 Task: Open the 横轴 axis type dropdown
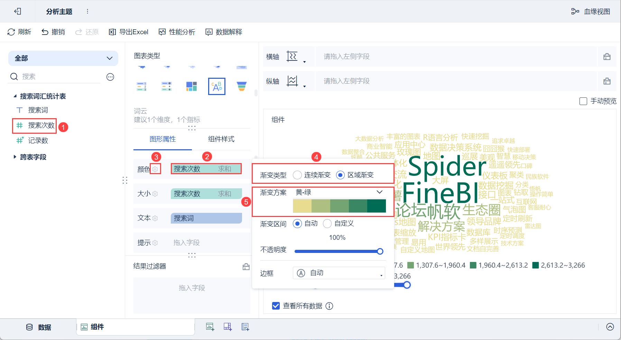[x=296, y=57]
